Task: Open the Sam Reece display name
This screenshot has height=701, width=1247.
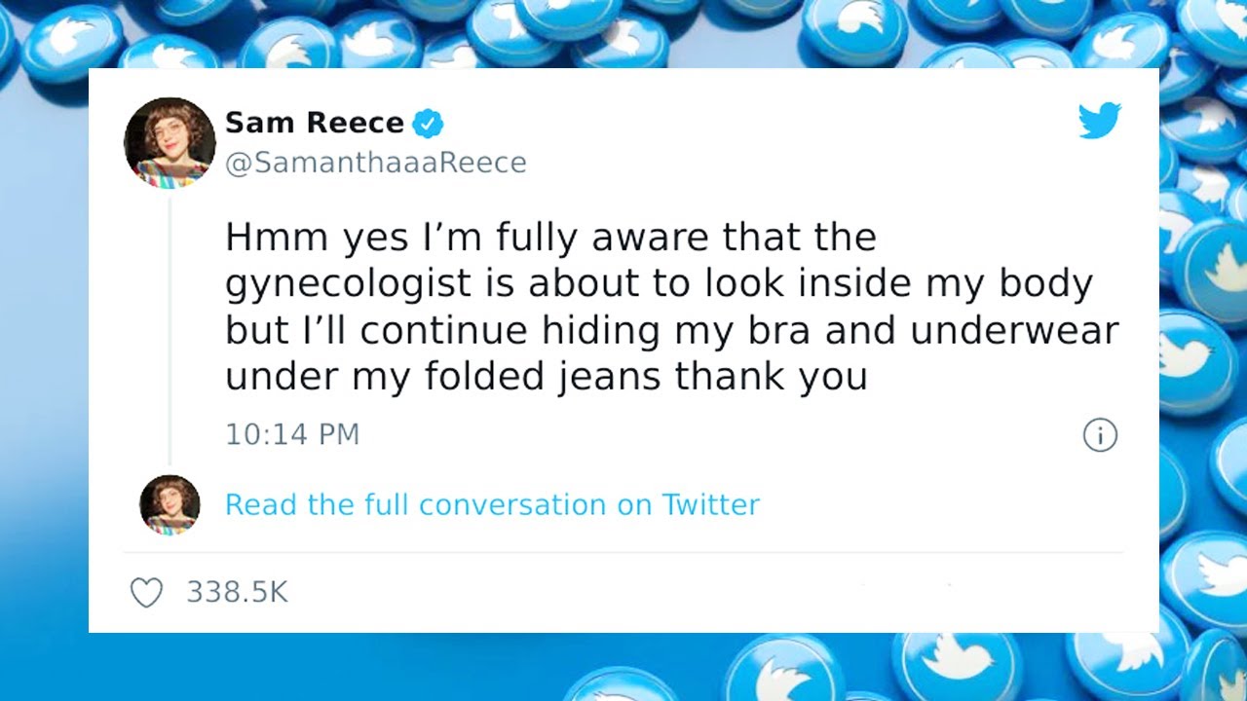Action: pos(314,123)
